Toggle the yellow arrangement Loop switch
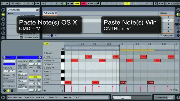This screenshot has width=180, height=101. 127,3
